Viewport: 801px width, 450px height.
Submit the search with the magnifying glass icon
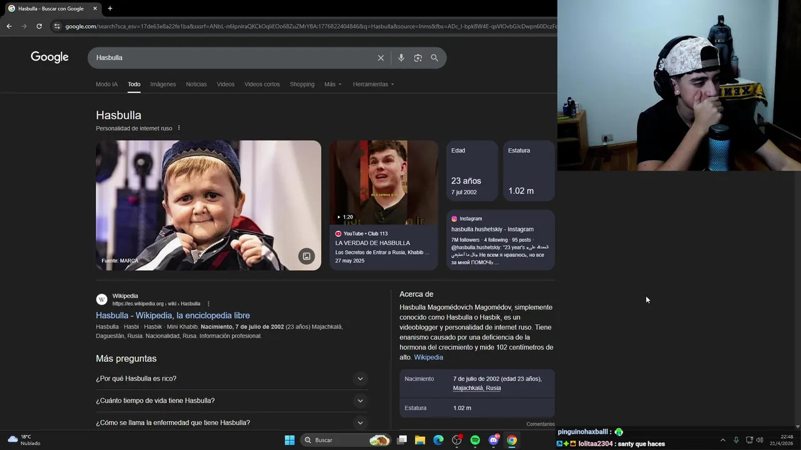[434, 57]
